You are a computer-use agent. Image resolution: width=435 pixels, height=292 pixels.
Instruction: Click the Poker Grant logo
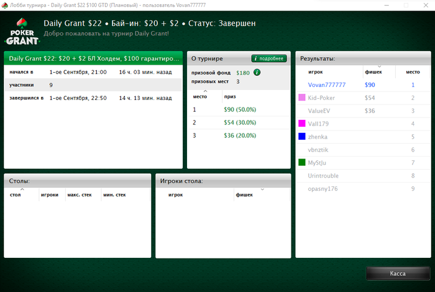tap(22, 32)
